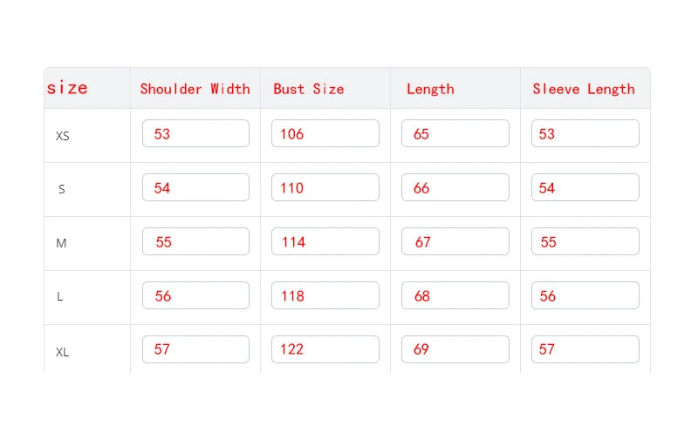Click the L Length input showing 68

[455, 295]
